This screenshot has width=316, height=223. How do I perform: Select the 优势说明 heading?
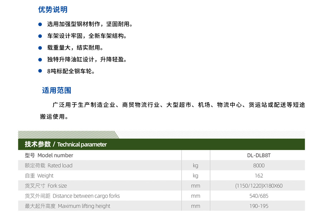pos(52,10)
